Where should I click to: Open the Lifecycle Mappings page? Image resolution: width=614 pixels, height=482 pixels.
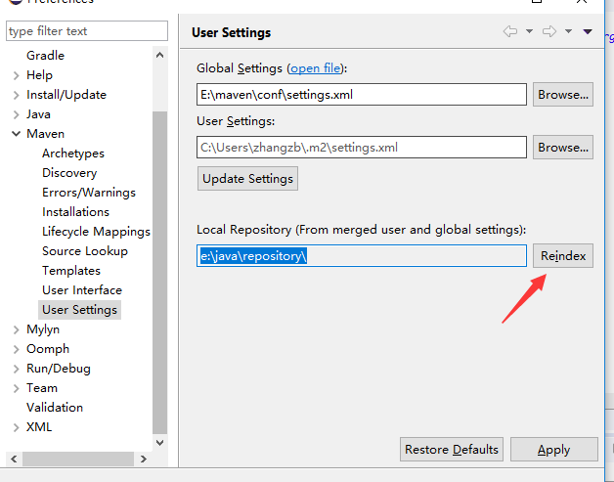(96, 232)
